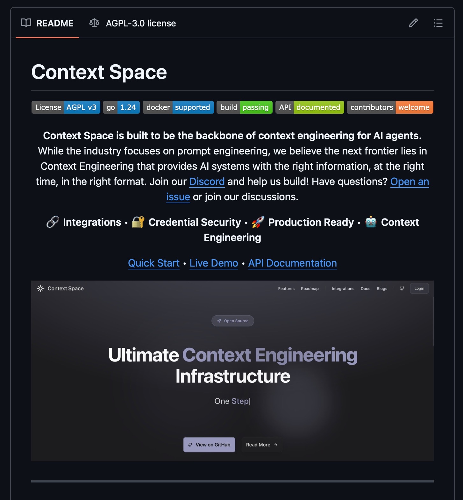Click the License AGPL v3 badge
The image size is (463, 500).
point(66,107)
